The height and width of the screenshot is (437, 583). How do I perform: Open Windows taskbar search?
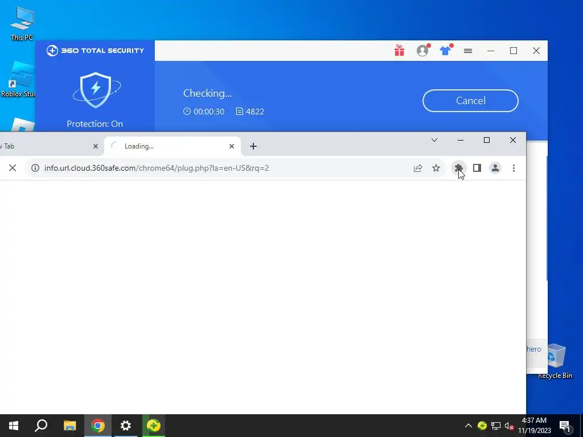point(41,426)
